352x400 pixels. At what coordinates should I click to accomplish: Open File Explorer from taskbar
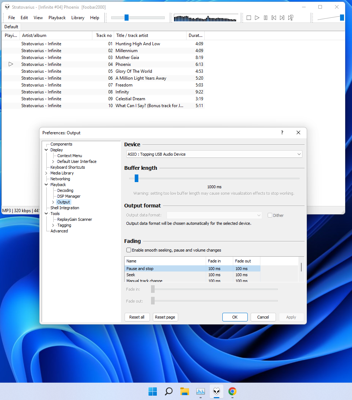(185, 391)
